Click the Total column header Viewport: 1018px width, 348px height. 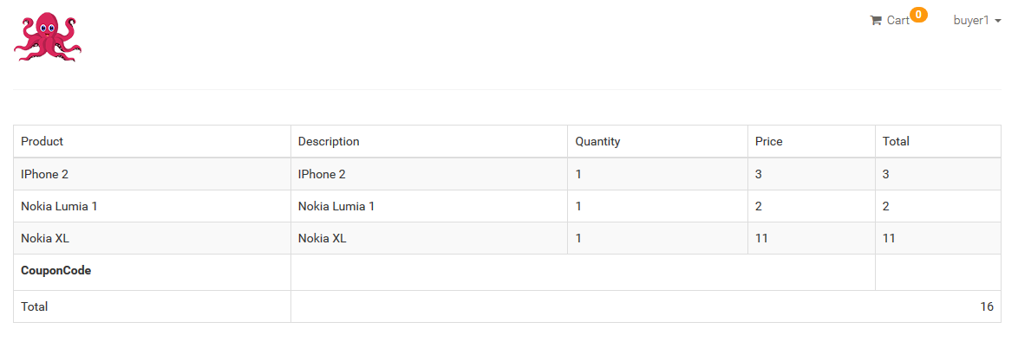pyautogui.click(x=896, y=141)
